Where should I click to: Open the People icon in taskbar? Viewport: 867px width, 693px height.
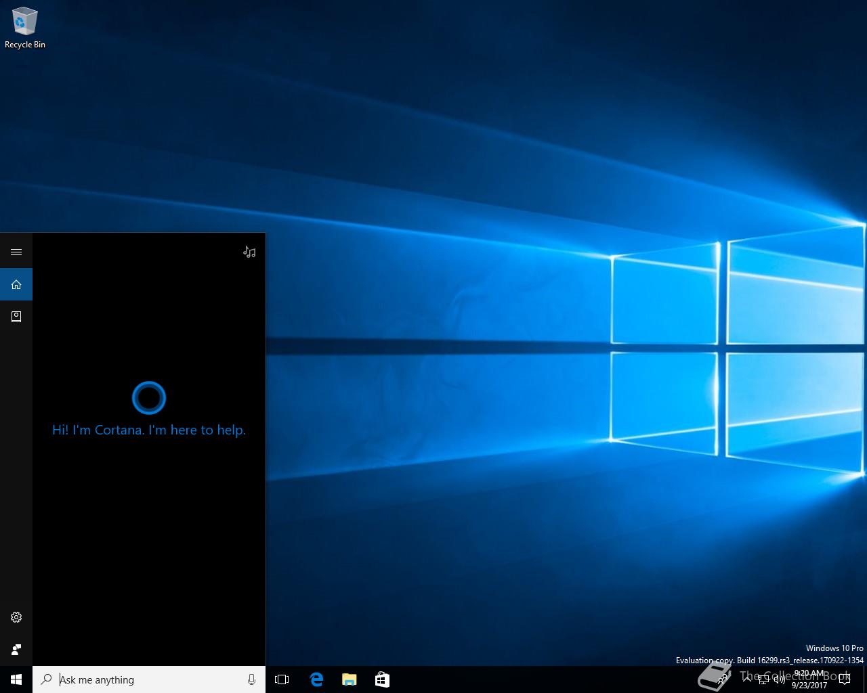click(723, 679)
